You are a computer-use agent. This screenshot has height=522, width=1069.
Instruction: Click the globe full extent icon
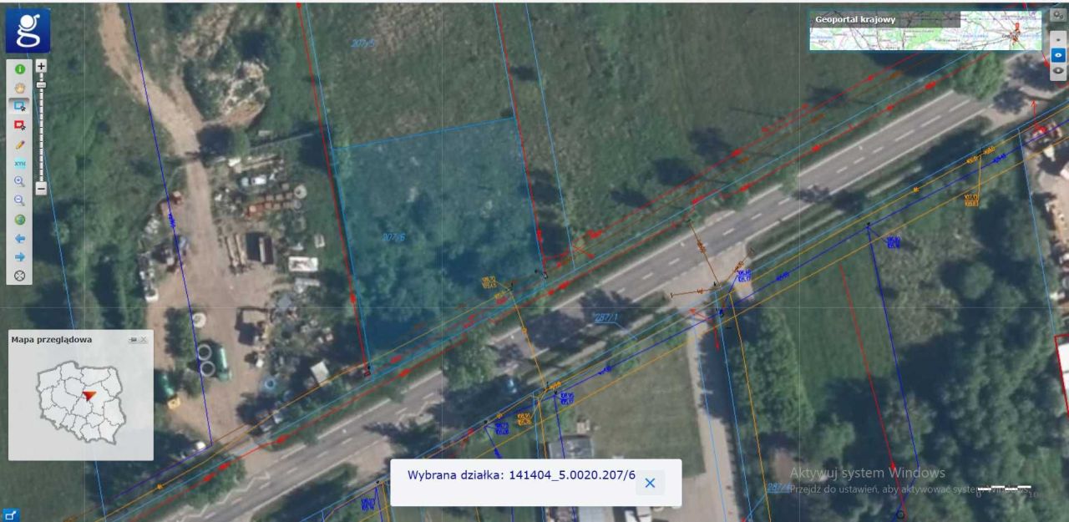pyautogui.click(x=19, y=220)
